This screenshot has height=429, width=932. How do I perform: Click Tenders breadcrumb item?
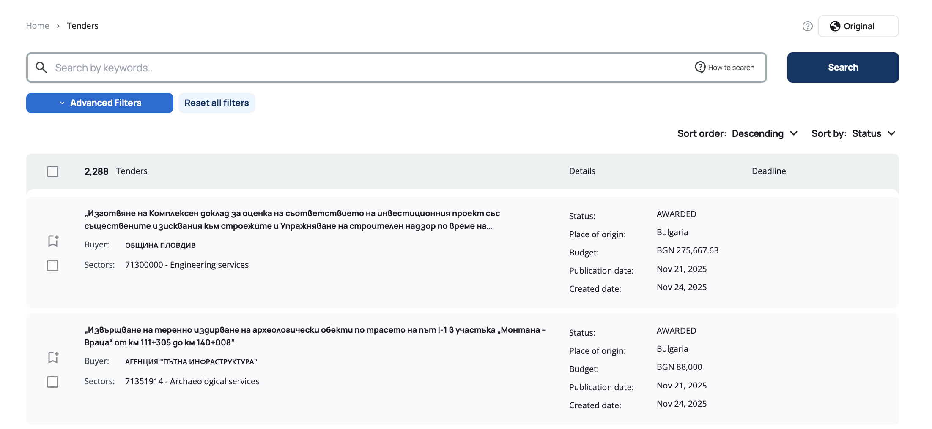tap(82, 26)
